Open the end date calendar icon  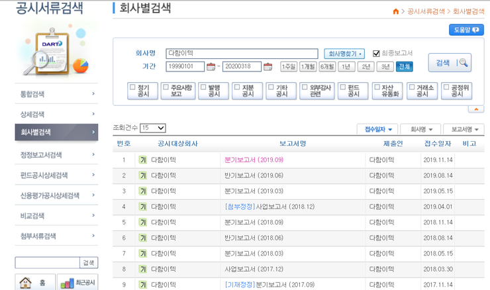(x=268, y=67)
